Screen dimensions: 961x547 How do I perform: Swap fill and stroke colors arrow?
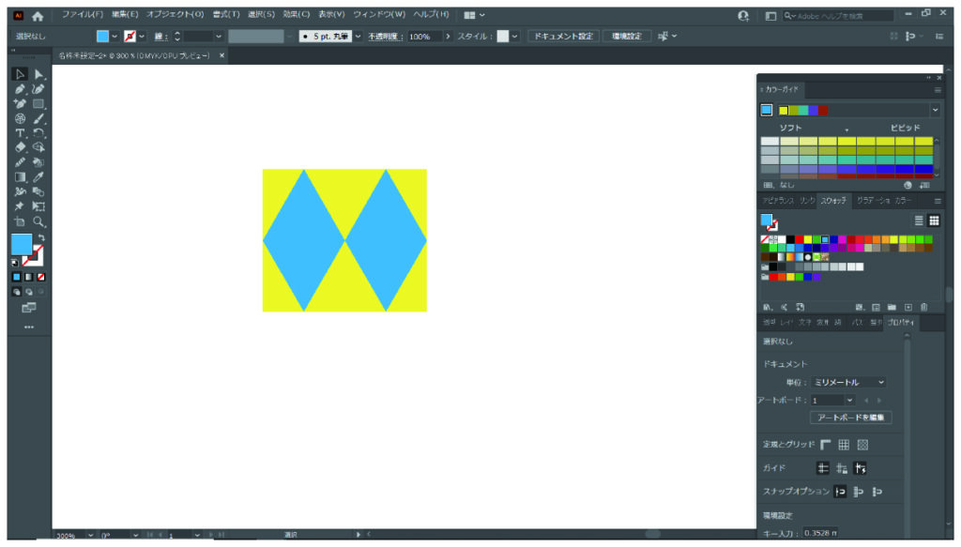41,237
